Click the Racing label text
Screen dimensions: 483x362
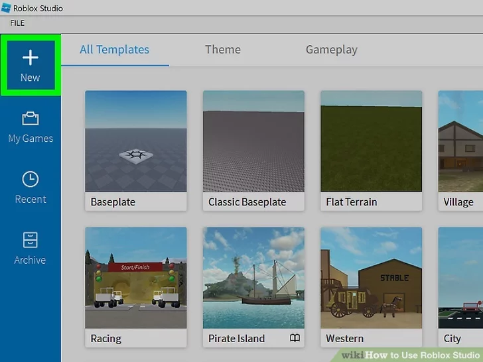[105, 339]
